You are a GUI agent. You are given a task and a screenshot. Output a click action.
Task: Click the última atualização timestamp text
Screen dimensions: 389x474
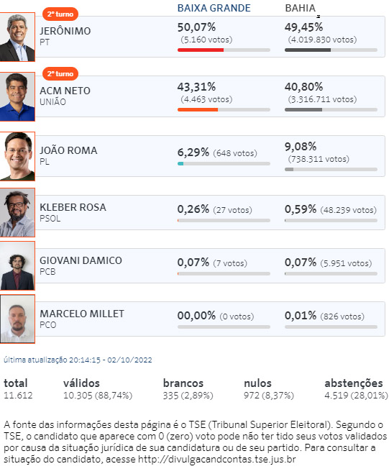coord(78,360)
